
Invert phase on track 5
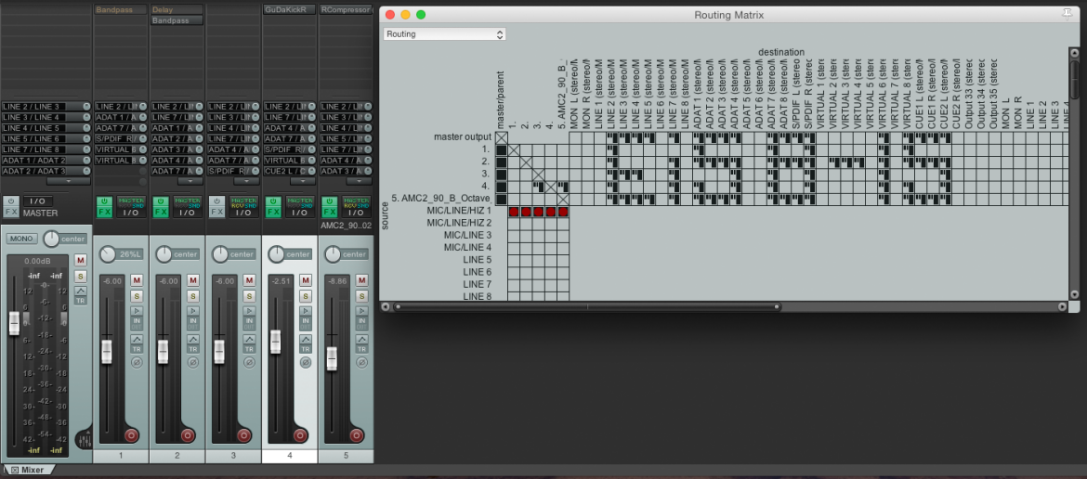(x=362, y=362)
